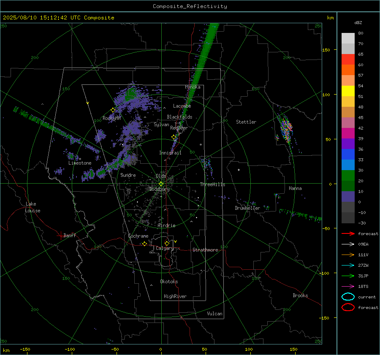This screenshot has height=355, width=380.
Task: Click the Stettler town label
Action: (x=246, y=122)
